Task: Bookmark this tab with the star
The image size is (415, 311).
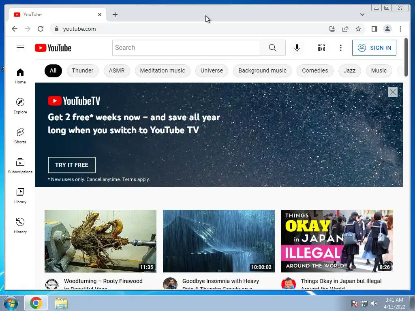Action: pos(358,29)
